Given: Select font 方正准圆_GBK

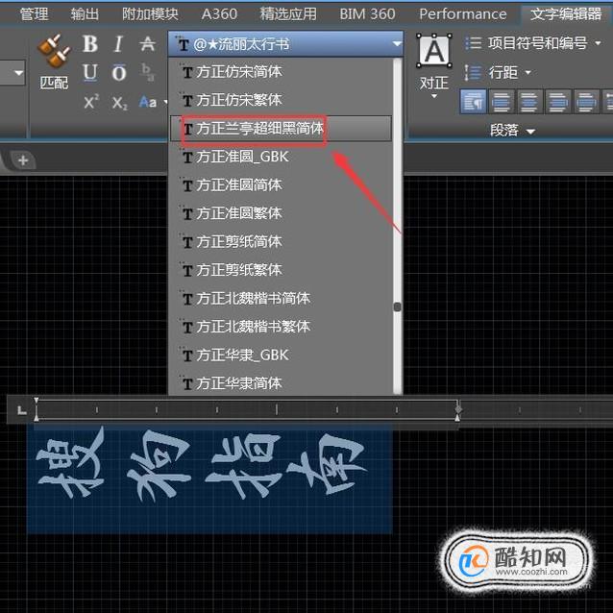Looking at the screenshot, I should tap(282, 158).
